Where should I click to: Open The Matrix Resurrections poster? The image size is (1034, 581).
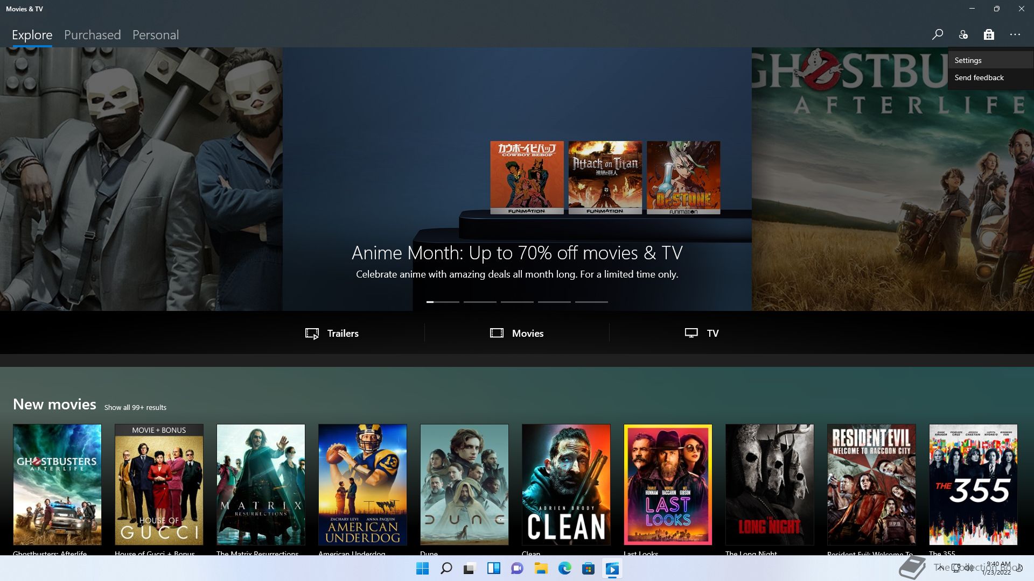click(261, 485)
